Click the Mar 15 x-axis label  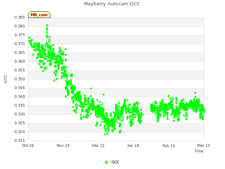[x=204, y=145]
